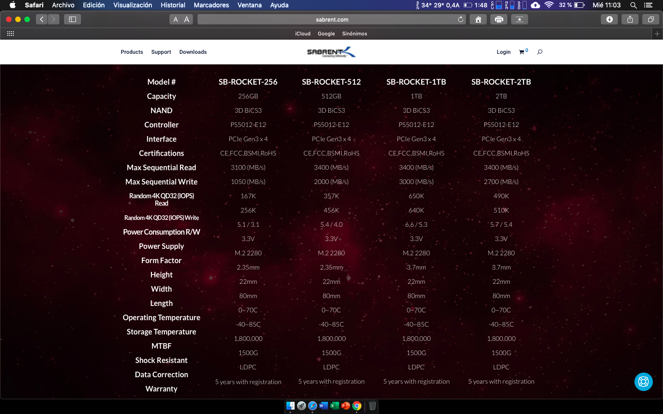
Task: Click the SB-ROCKET-256 column header
Action: click(248, 82)
